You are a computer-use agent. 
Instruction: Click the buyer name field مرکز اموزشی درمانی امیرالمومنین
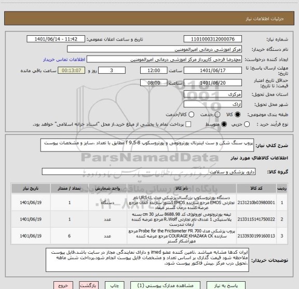(x=155, y=49)
